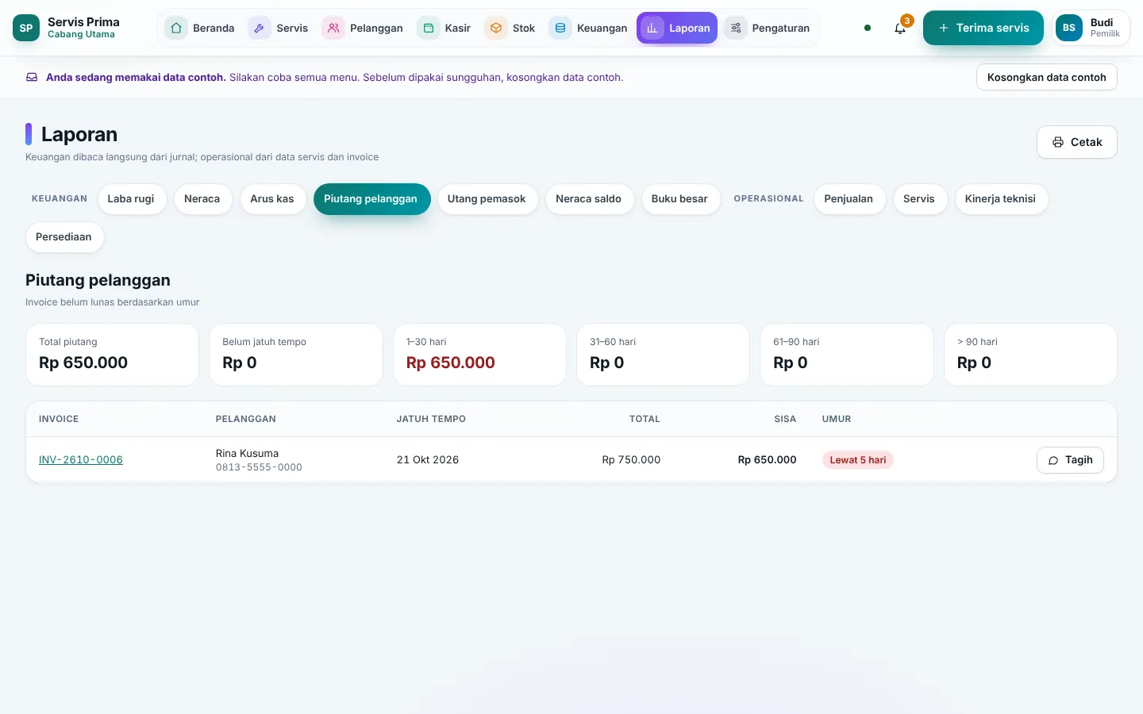This screenshot has width=1143, height=714.
Task: Open Beranda from the house icon
Action: (176, 28)
